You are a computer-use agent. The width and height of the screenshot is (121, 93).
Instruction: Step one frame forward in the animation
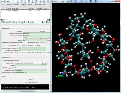tap(49, 22)
